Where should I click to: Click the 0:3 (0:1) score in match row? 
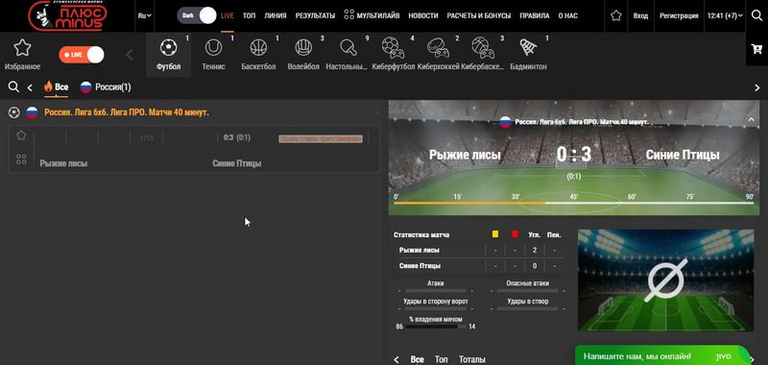click(x=237, y=137)
